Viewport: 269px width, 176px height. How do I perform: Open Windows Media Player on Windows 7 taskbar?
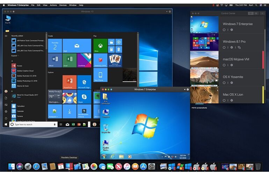[x=130, y=156]
